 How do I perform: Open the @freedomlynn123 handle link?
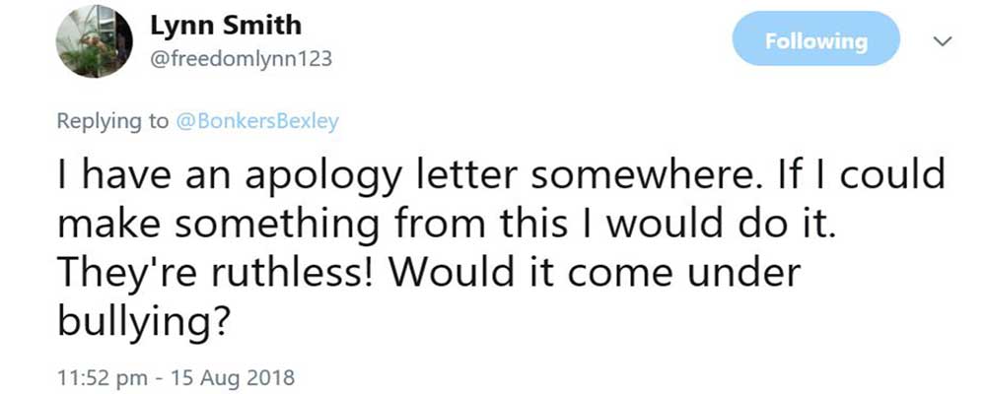[241, 59]
